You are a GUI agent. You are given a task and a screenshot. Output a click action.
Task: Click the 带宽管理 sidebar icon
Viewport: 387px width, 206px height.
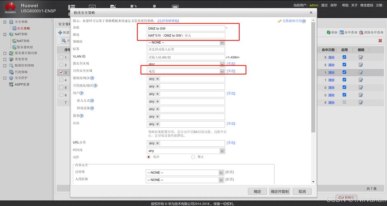pos(11,59)
